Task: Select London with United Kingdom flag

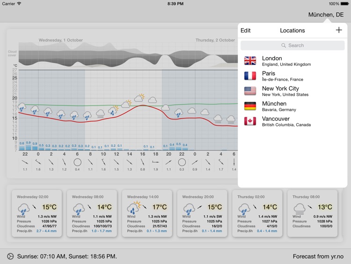Action: click(x=292, y=61)
